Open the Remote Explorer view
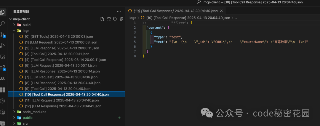320x126 pixels. [2, 57]
